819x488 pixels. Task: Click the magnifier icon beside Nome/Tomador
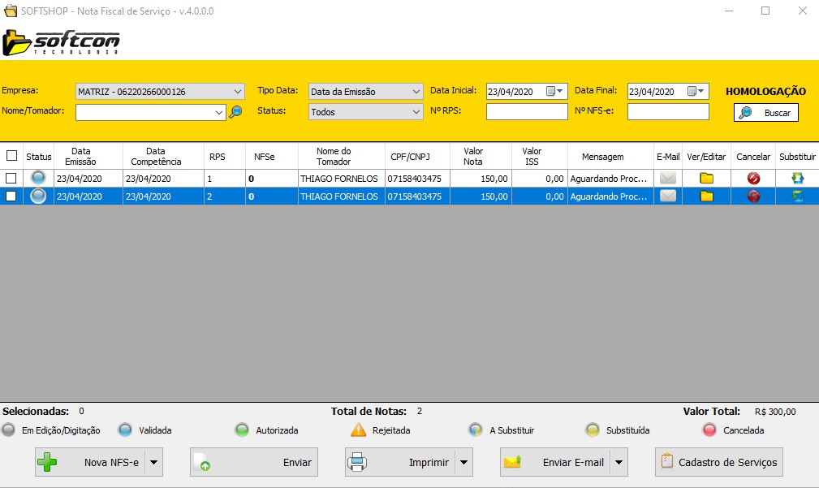point(235,112)
